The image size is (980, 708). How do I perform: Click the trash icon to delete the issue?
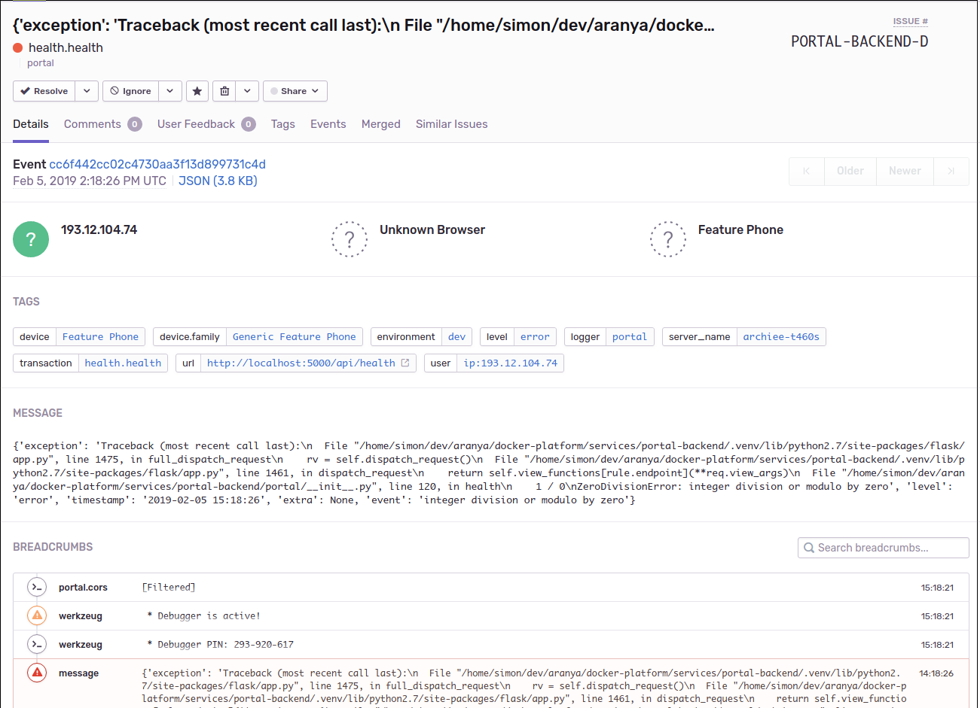click(224, 90)
